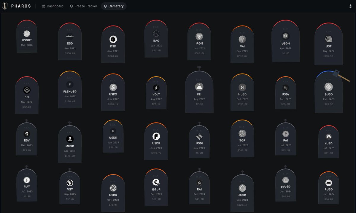Click the BAC tombstone card
356x213 pixels.
pos(156,39)
